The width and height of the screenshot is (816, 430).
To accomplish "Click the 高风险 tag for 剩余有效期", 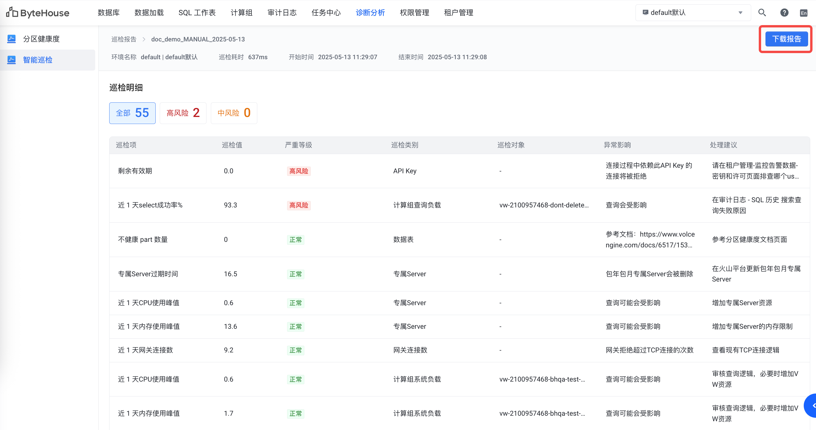I will point(298,171).
